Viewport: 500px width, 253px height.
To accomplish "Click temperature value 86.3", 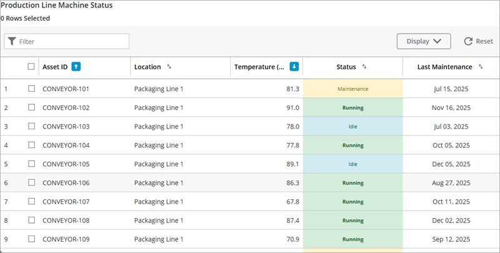I will 292,183.
